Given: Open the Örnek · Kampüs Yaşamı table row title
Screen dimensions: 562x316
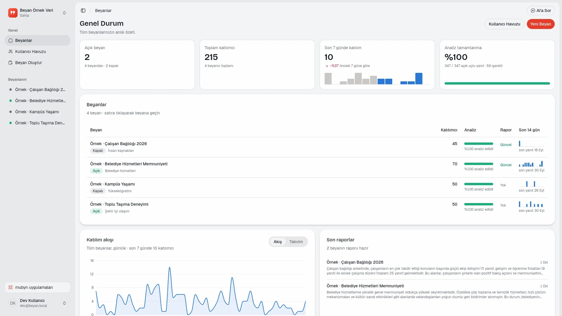Looking at the screenshot, I should 112,184.
